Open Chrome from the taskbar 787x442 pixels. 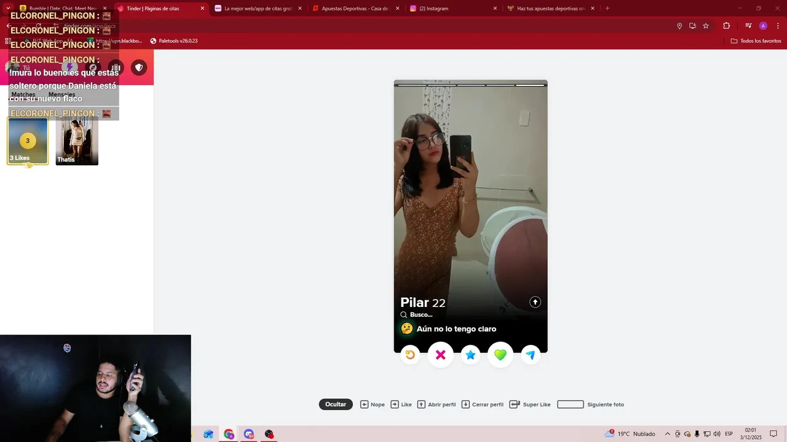[x=229, y=434]
